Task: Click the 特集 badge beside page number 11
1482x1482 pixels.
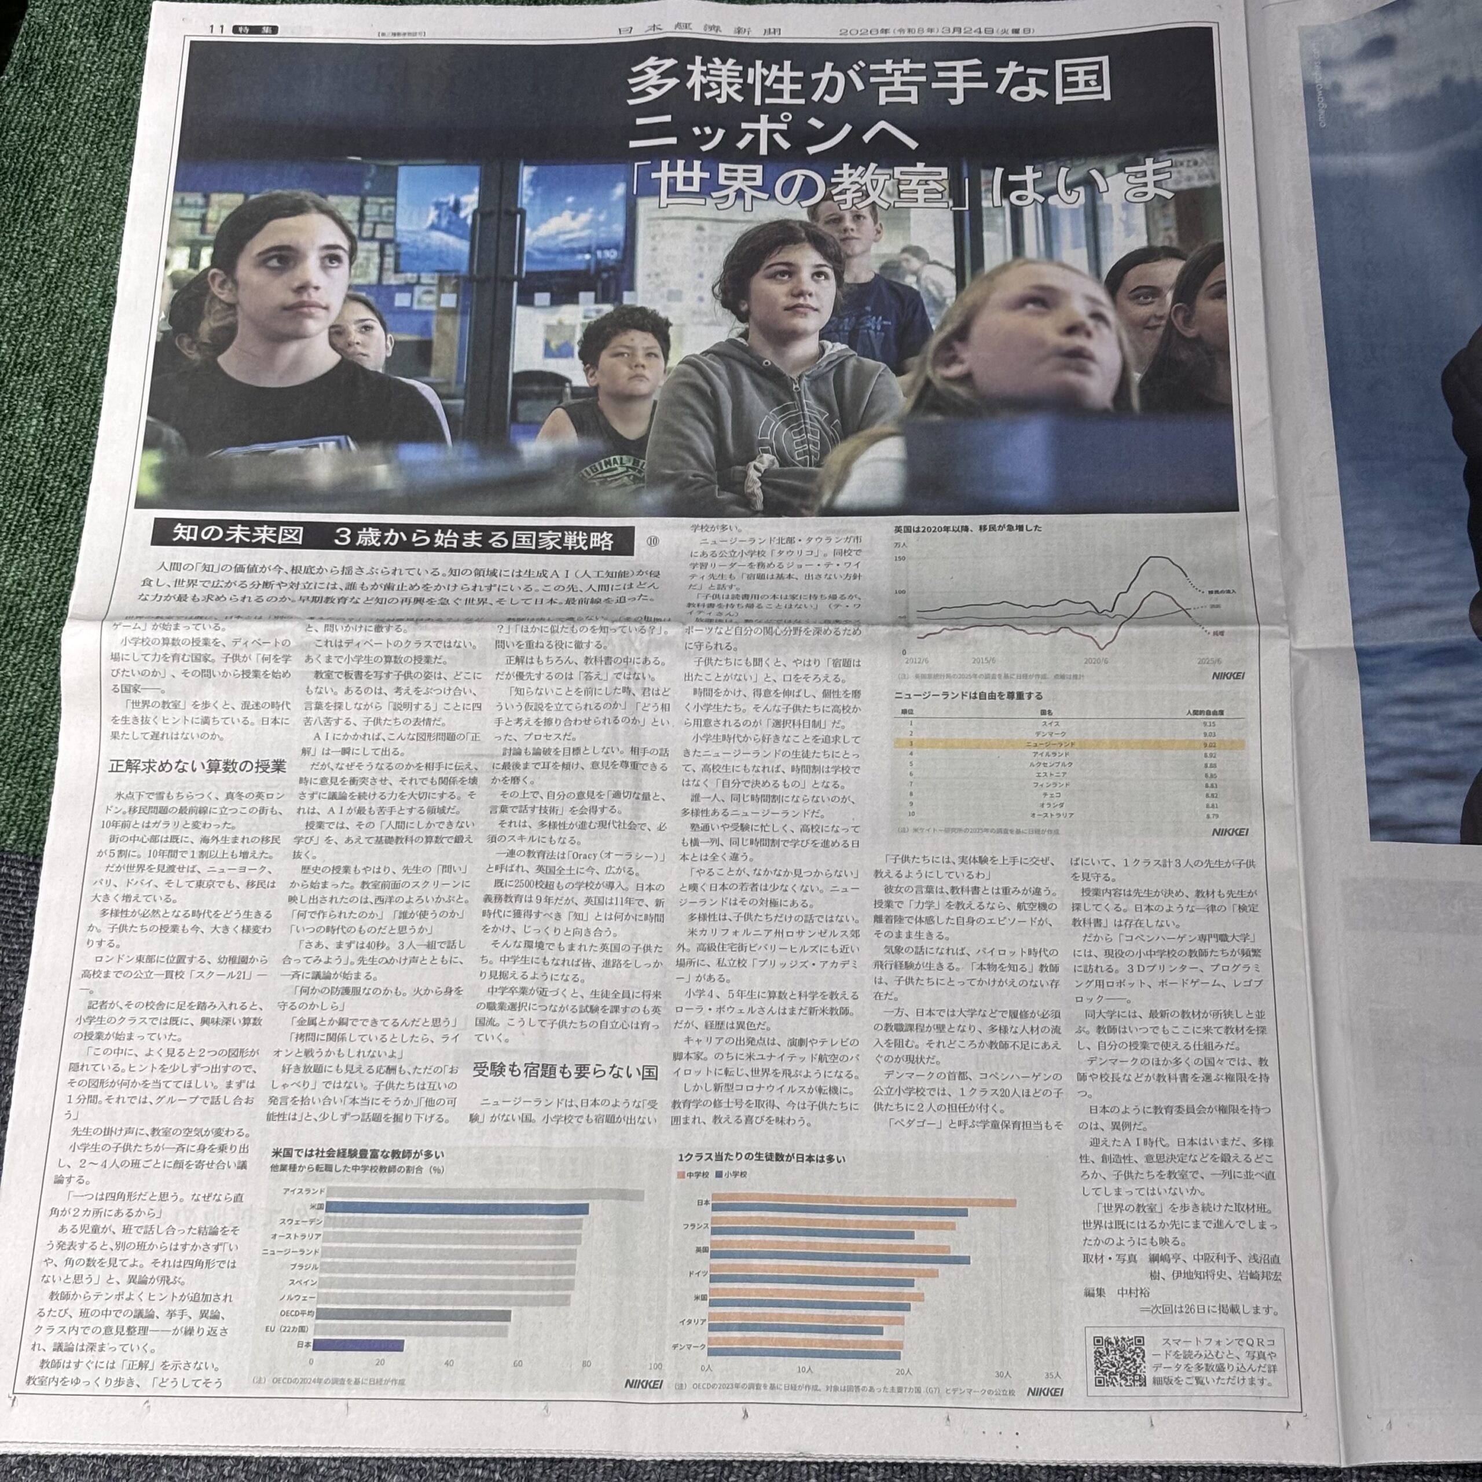Action: tap(254, 29)
